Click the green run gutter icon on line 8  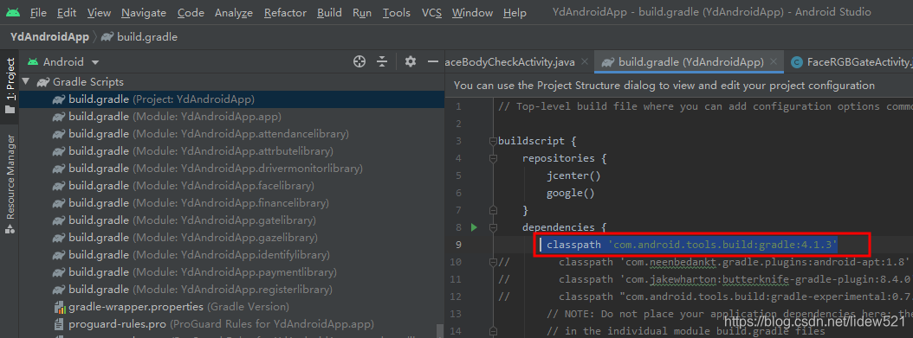point(474,227)
